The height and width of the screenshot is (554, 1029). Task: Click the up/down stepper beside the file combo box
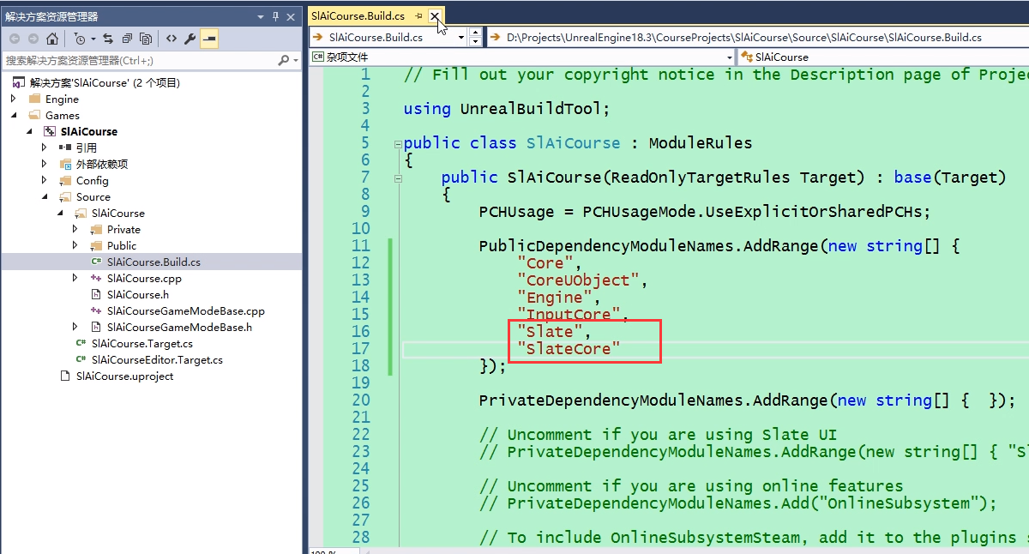point(475,37)
